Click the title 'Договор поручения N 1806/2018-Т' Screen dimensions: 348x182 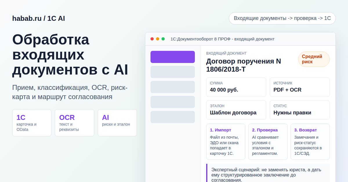244,65
